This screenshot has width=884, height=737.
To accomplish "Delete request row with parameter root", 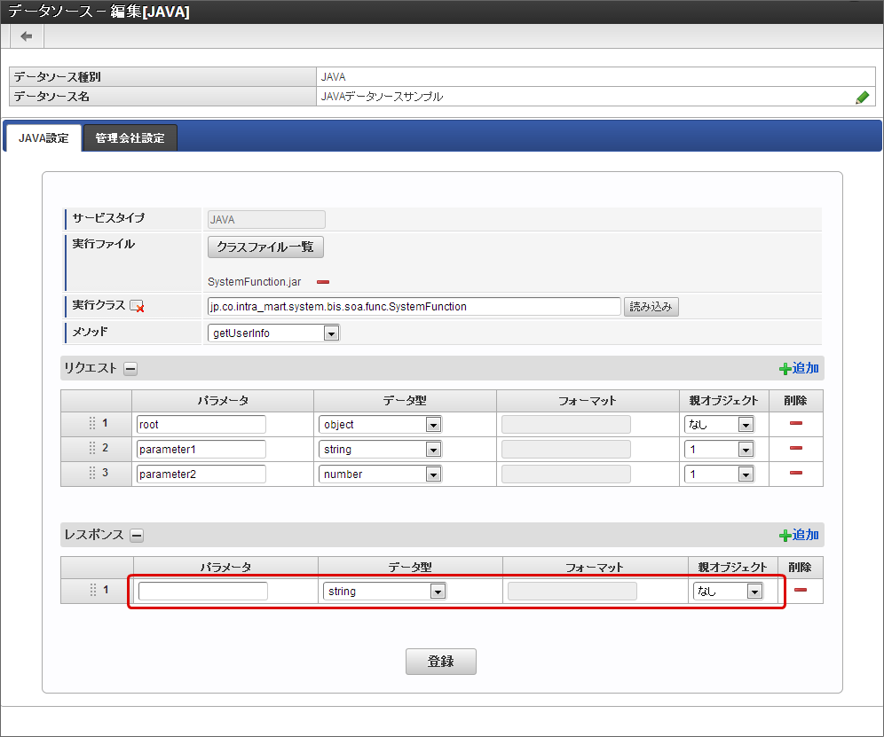I will [795, 424].
